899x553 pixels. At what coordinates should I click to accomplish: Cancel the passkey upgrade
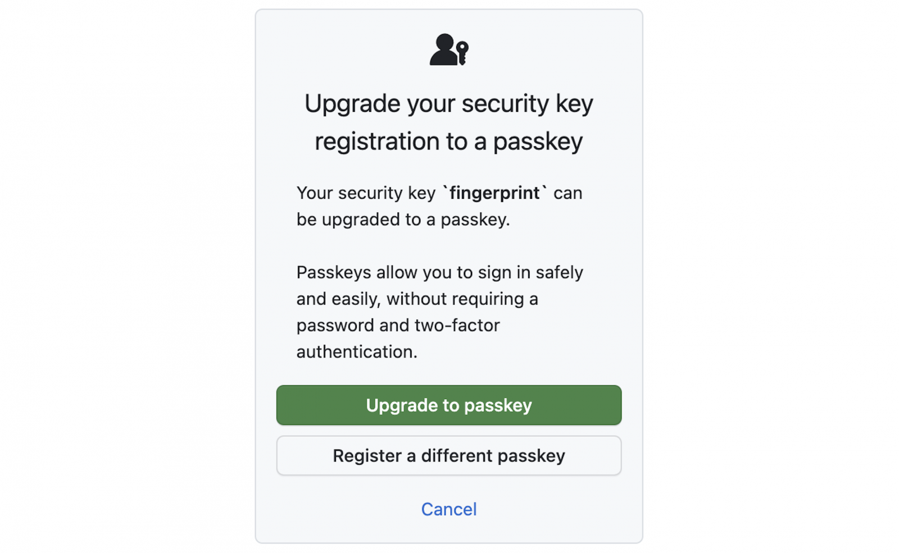[x=448, y=509]
